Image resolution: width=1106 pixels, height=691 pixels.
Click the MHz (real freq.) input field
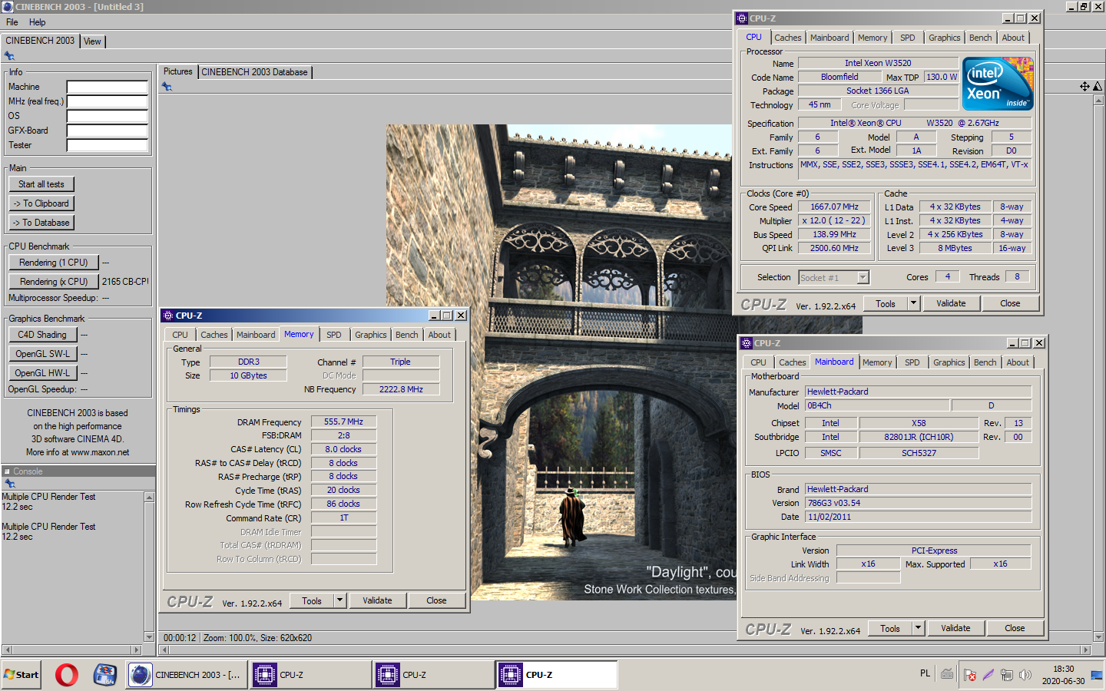pyautogui.click(x=107, y=101)
